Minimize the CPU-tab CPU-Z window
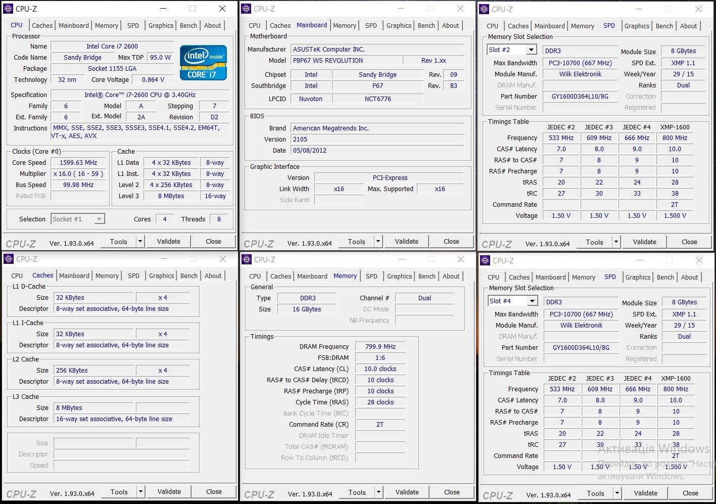The image size is (716, 504). coord(163,9)
